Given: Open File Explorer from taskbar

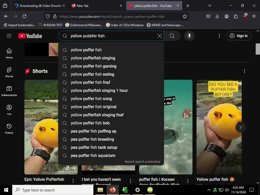Looking at the screenshot, I should [100, 190].
